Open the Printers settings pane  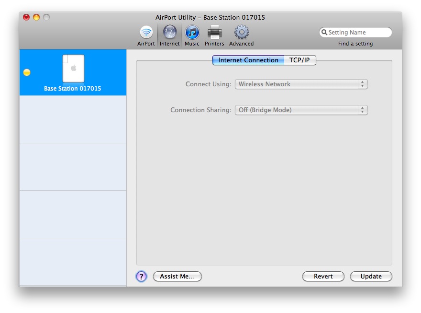(x=214, y=36)
